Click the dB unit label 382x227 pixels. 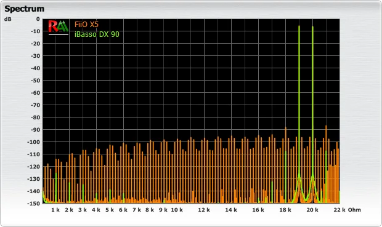[8, 19]
